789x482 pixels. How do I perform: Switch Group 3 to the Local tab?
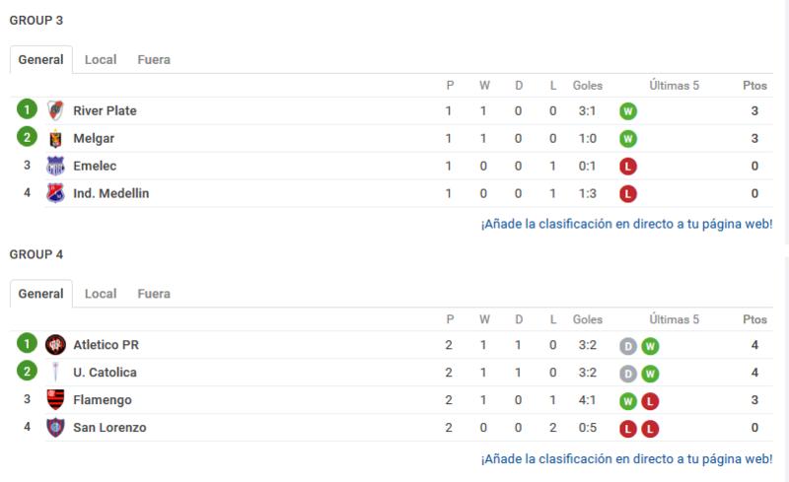click(101, 59)
